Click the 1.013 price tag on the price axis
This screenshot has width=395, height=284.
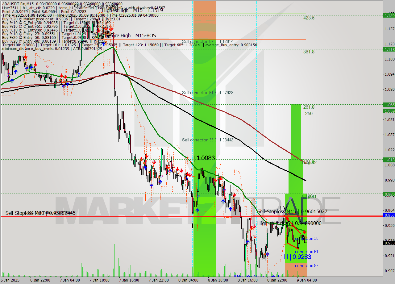389,160
